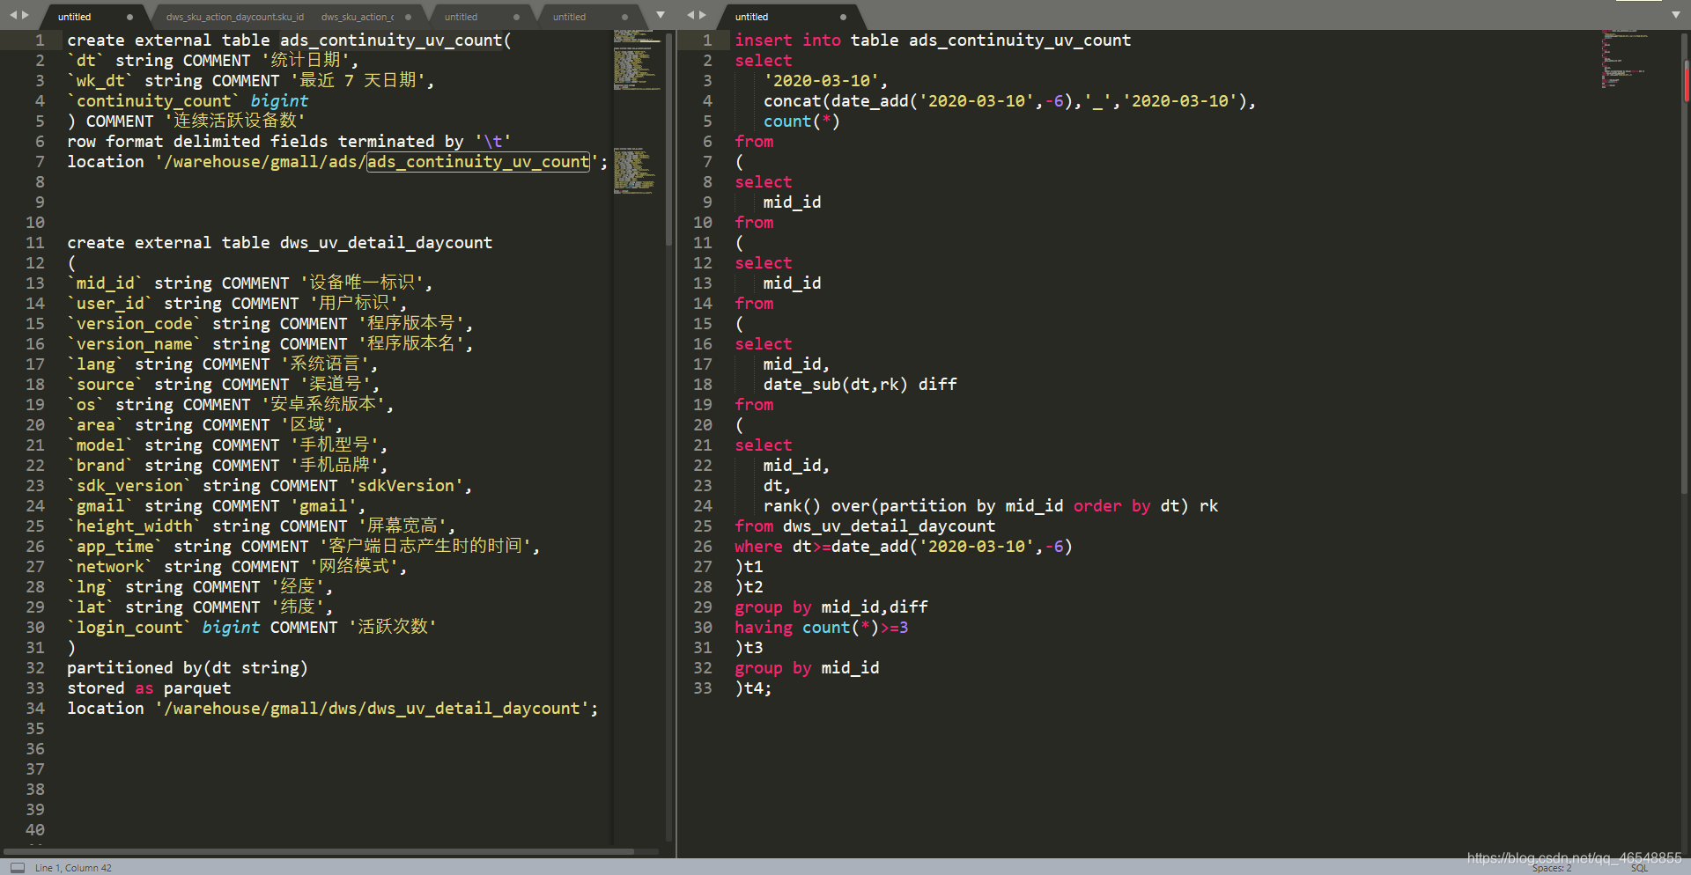Click the right pane minimap
The height and width of the screenshot is (875, 1691).
pos(1624,59)
